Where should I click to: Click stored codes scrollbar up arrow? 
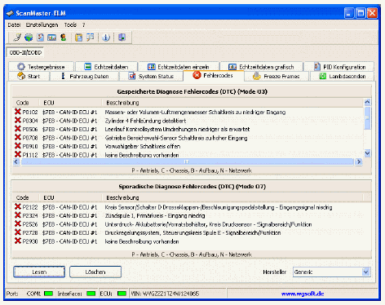coord(367,102)
